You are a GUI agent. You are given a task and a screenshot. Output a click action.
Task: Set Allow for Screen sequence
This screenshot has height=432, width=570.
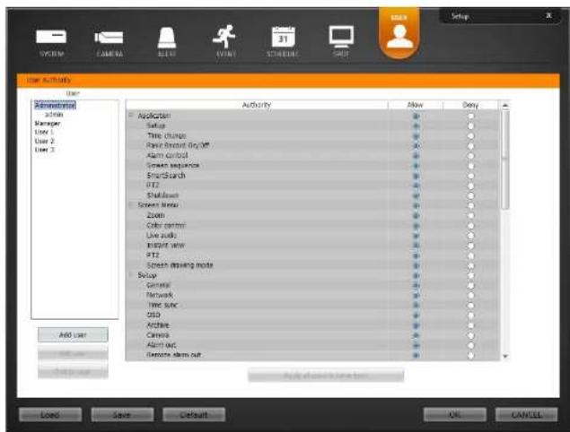(x=417, y=166)
